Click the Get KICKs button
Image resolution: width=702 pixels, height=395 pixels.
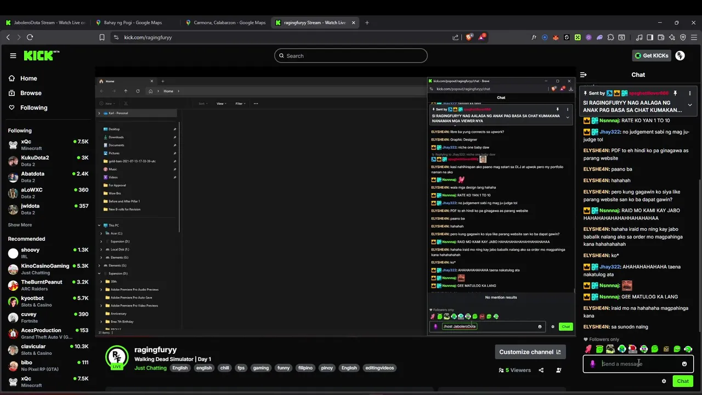[652, 55]
